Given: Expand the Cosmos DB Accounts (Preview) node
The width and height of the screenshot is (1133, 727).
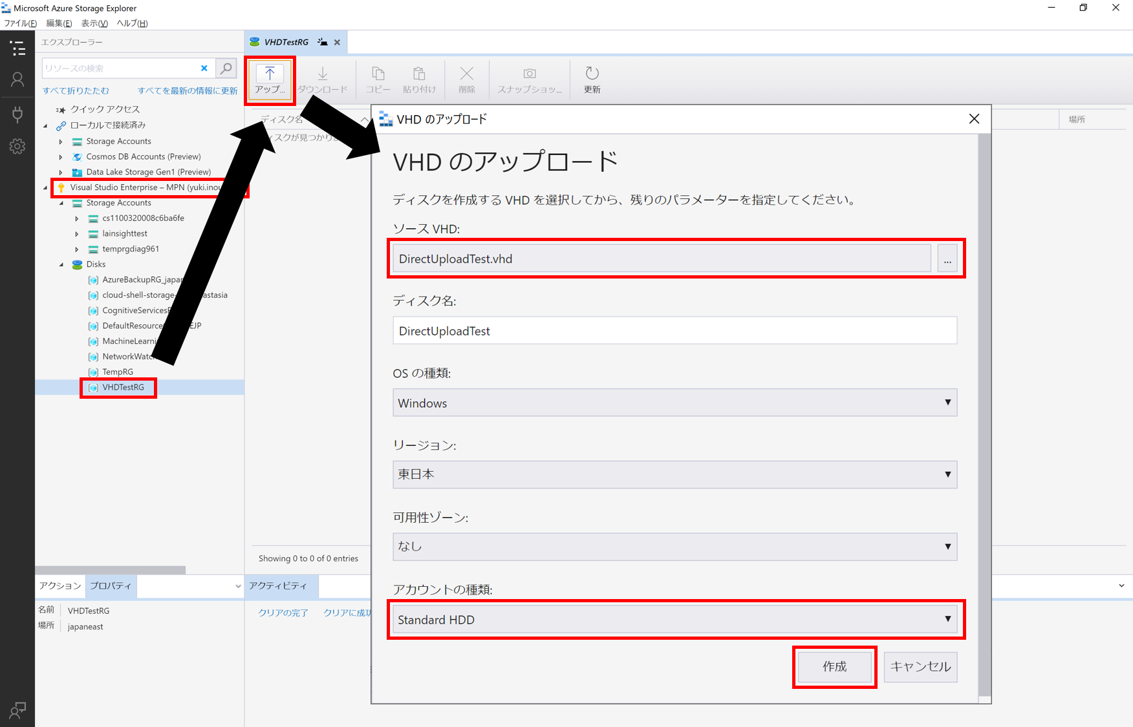Looking at the screenshot, I should coord(61,157).
